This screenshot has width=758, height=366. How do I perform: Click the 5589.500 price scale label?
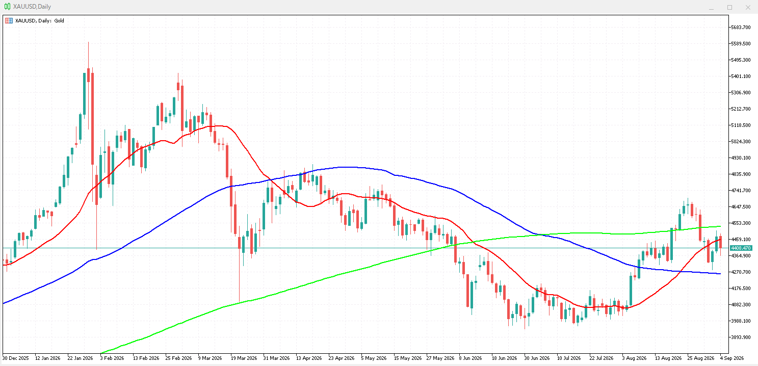pyautogui.click(x=740, y=44)
